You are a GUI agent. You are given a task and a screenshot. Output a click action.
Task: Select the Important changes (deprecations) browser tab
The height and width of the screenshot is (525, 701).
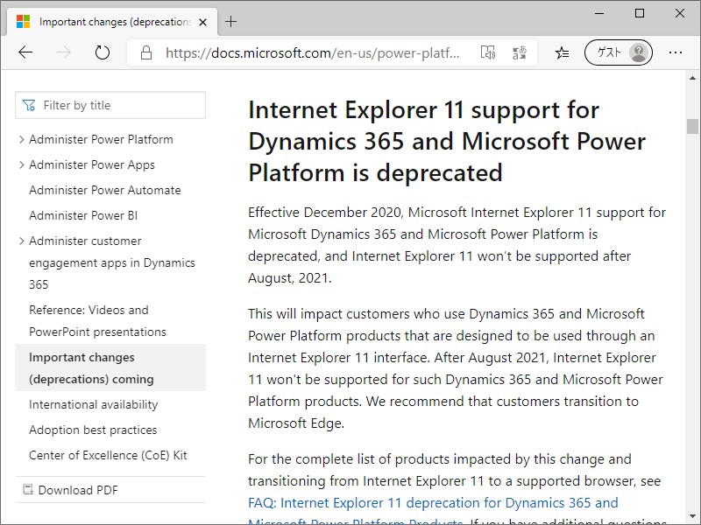tap(110, 20)
